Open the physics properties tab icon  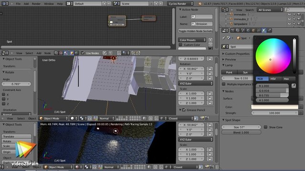pos(269,30)
